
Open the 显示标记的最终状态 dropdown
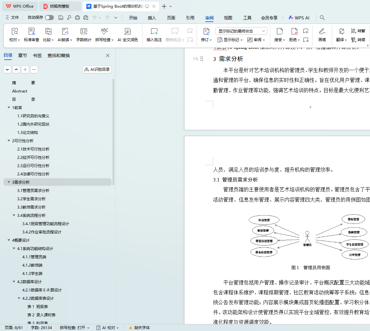[241, 31]
